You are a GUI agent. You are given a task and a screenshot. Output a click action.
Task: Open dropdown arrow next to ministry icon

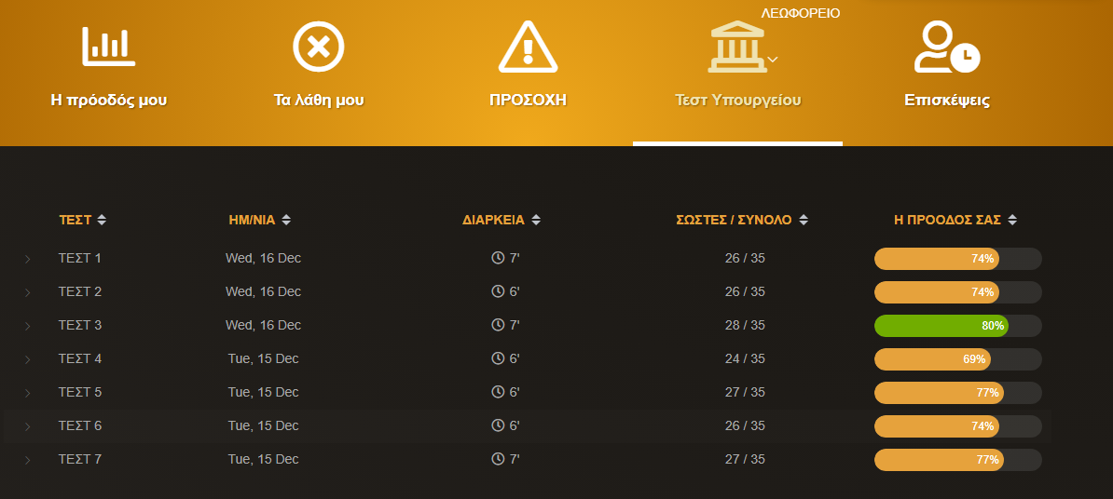pyautogui.click(x=772, y=59)
